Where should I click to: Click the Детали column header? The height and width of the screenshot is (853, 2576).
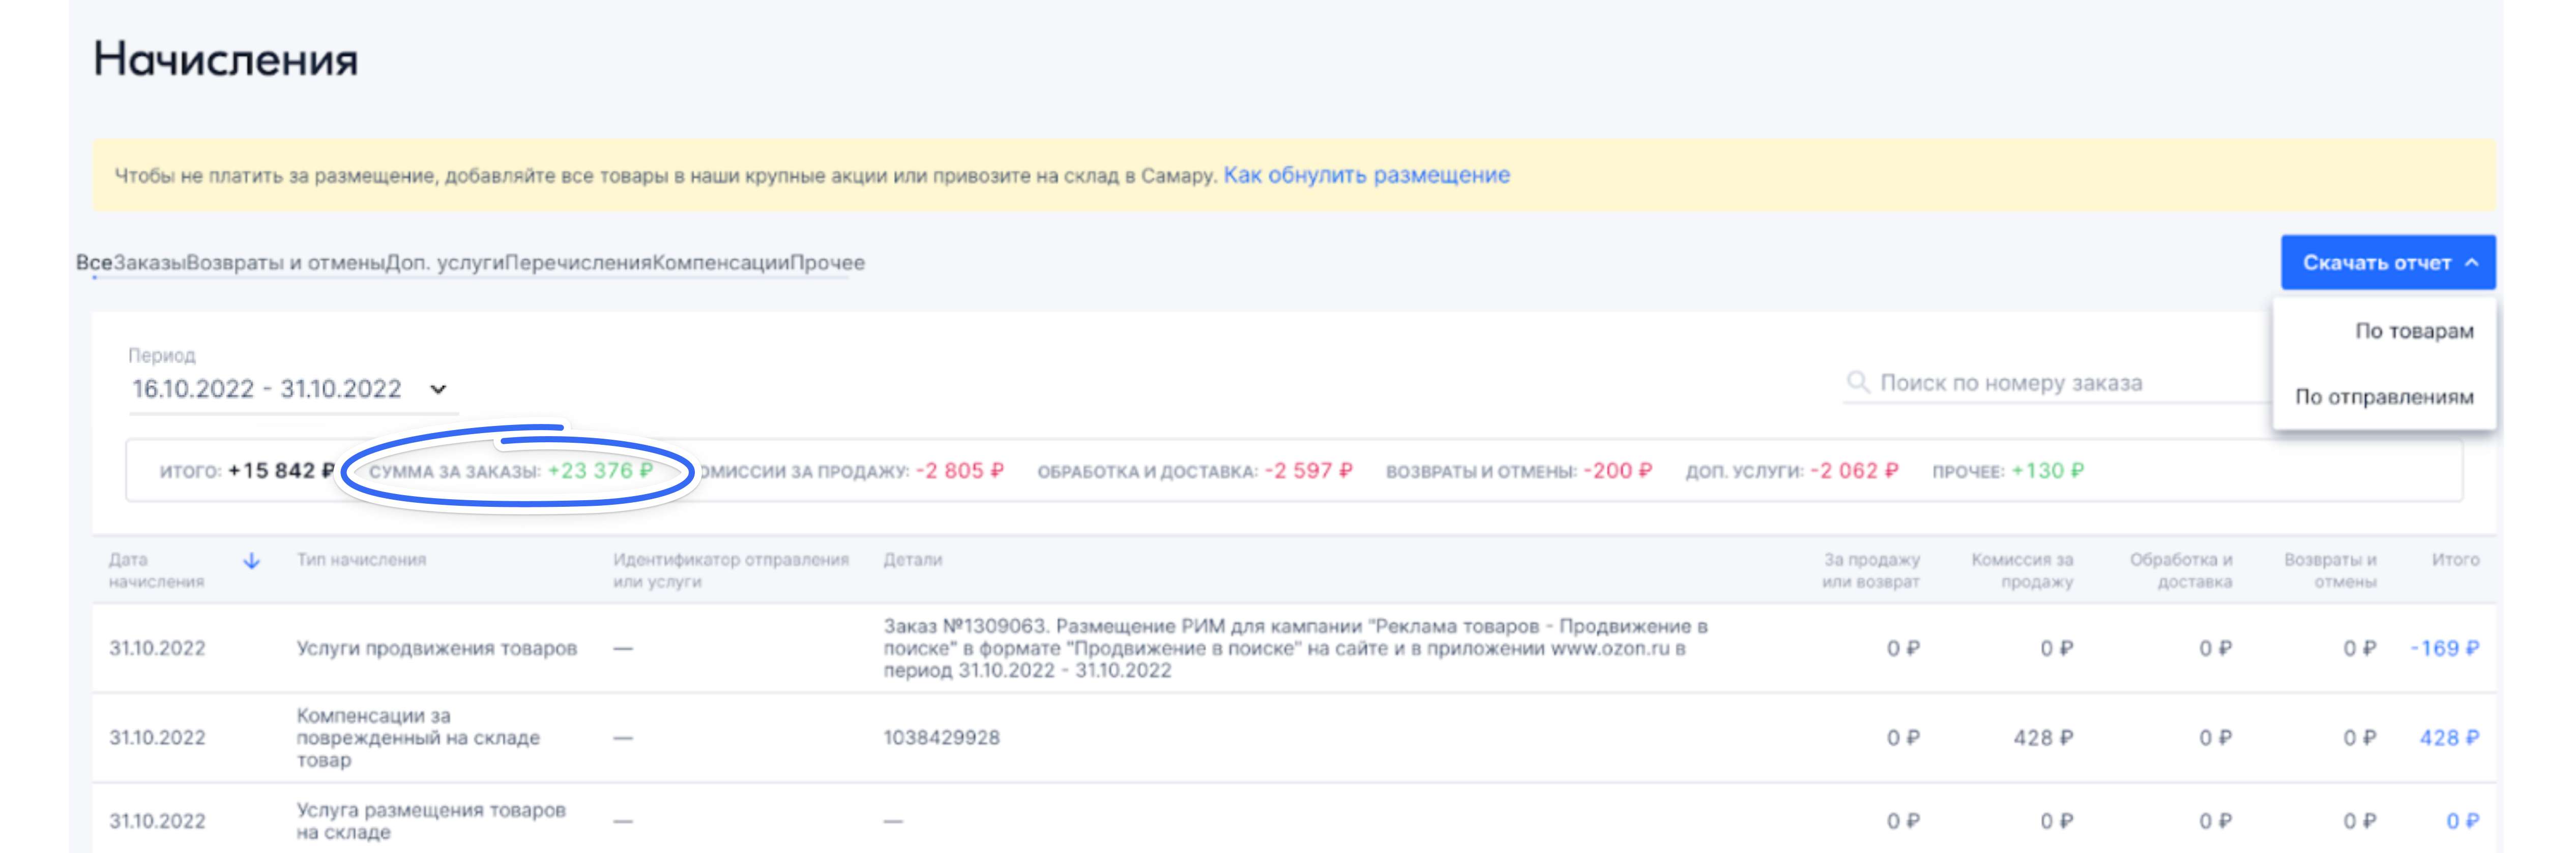(x=912, y=559)
